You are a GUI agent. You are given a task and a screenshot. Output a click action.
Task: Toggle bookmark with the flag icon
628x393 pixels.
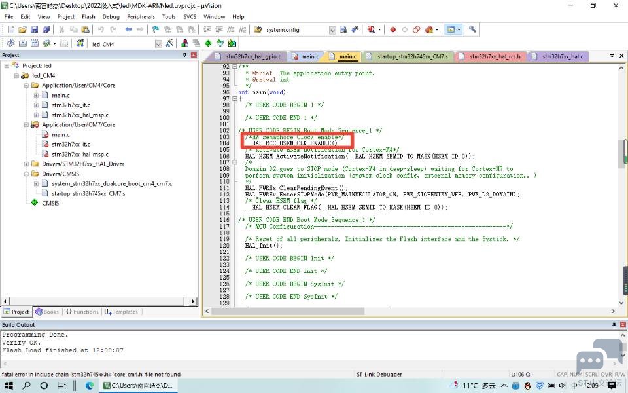155,29
